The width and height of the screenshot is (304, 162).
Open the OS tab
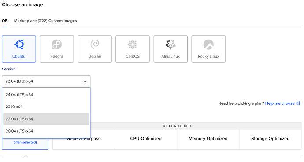pyautogui.click(x=5, y=21)
